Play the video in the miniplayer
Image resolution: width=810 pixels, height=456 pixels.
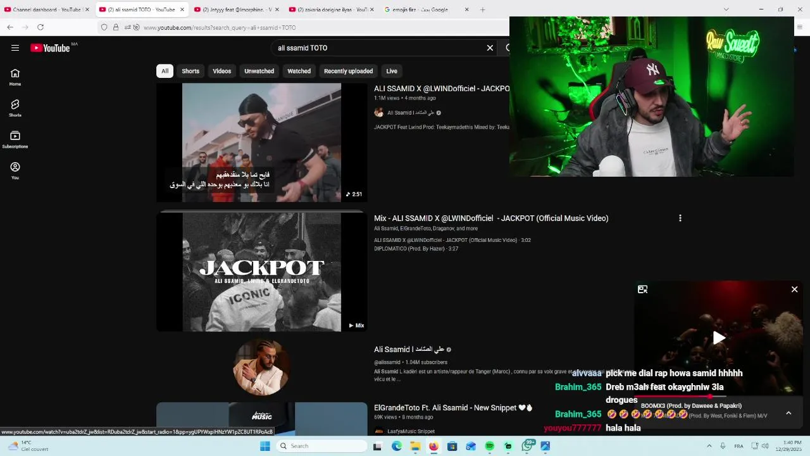[719, 338]
